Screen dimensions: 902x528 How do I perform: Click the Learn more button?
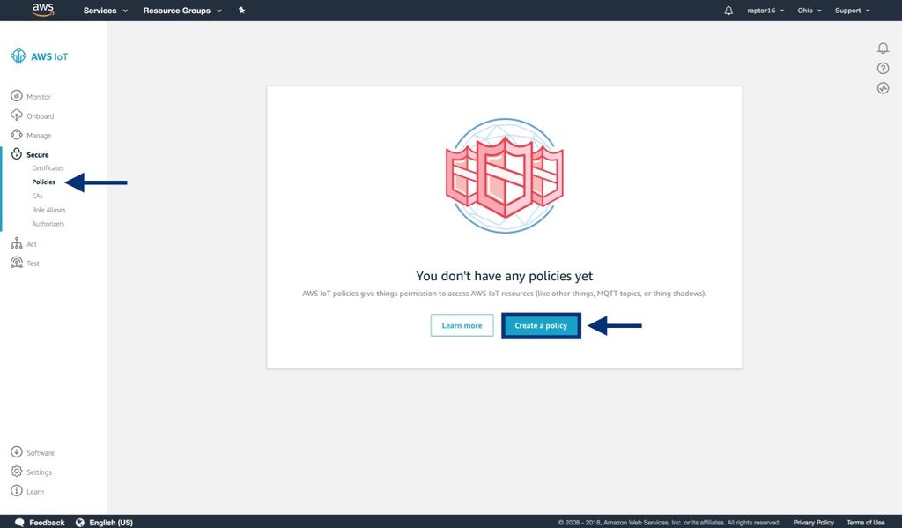[462, 325]
